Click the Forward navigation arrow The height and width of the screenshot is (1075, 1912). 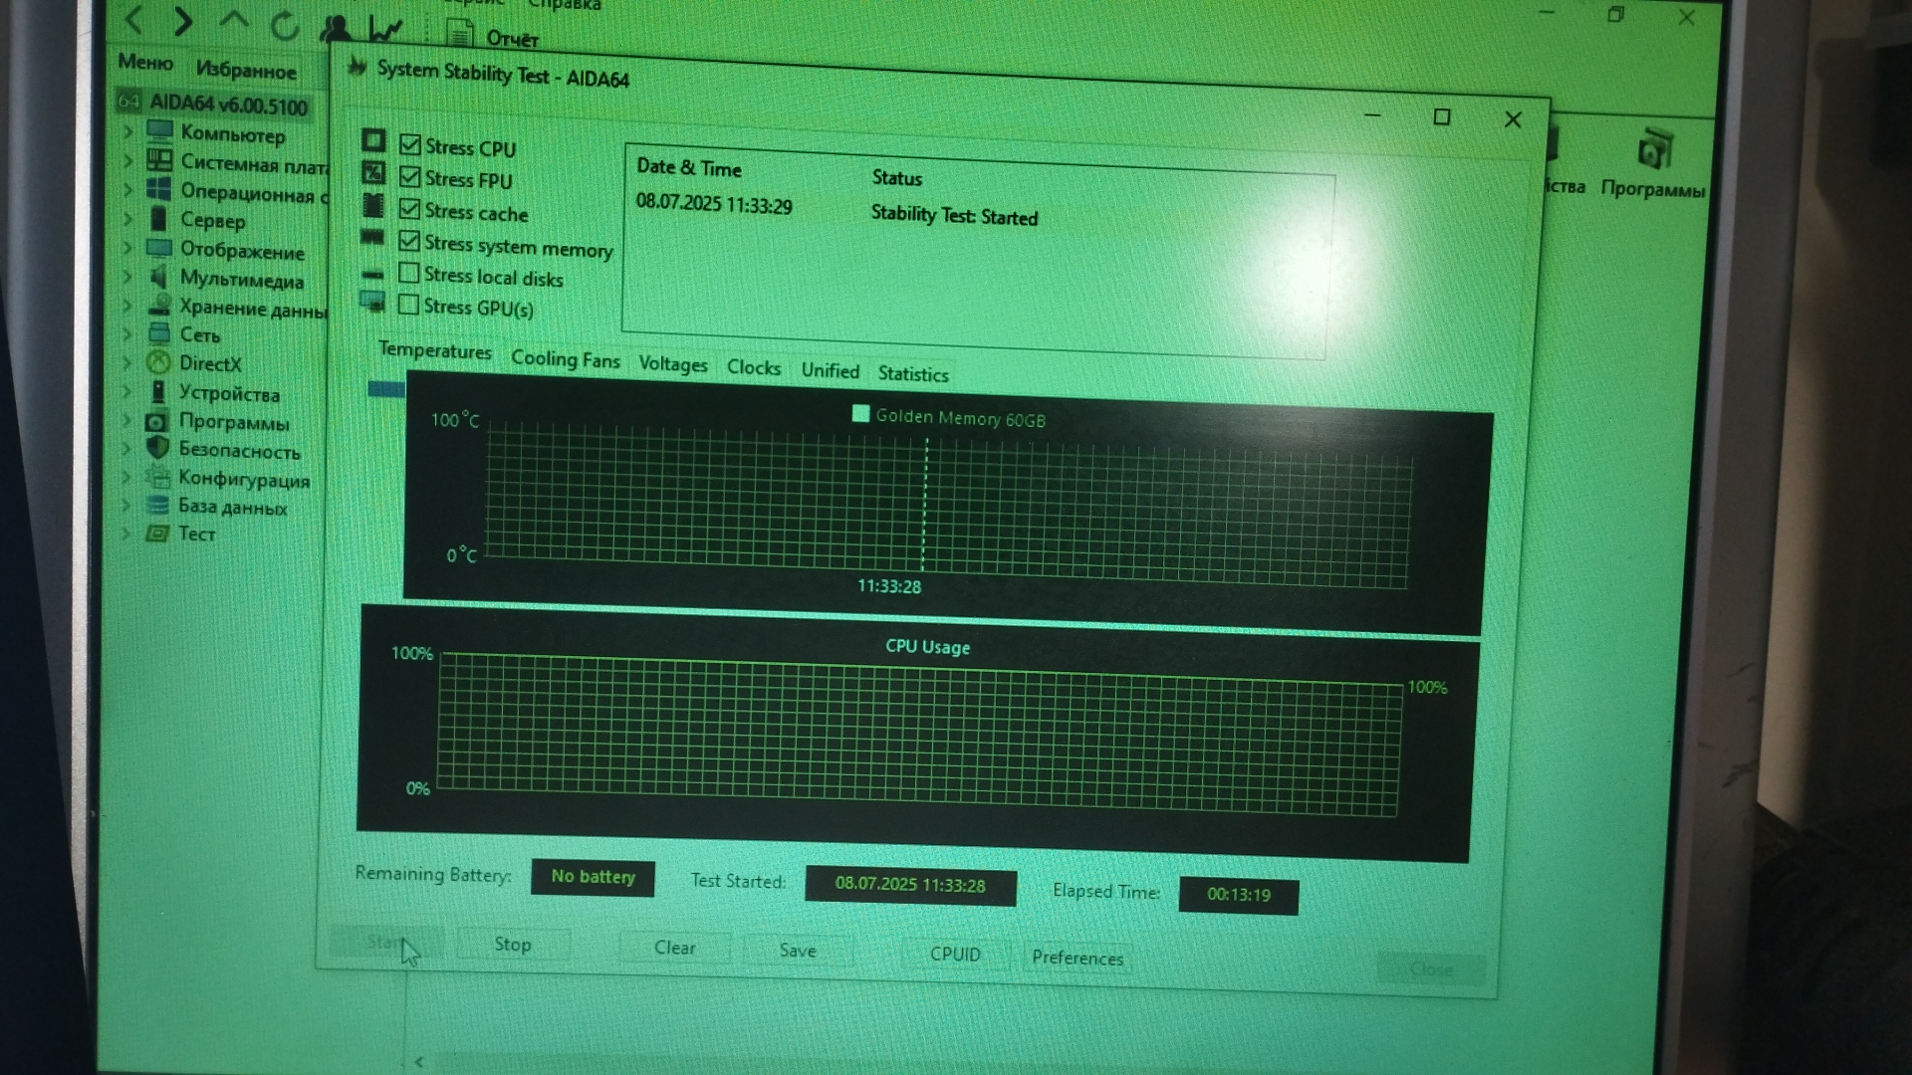click(183, 20)
